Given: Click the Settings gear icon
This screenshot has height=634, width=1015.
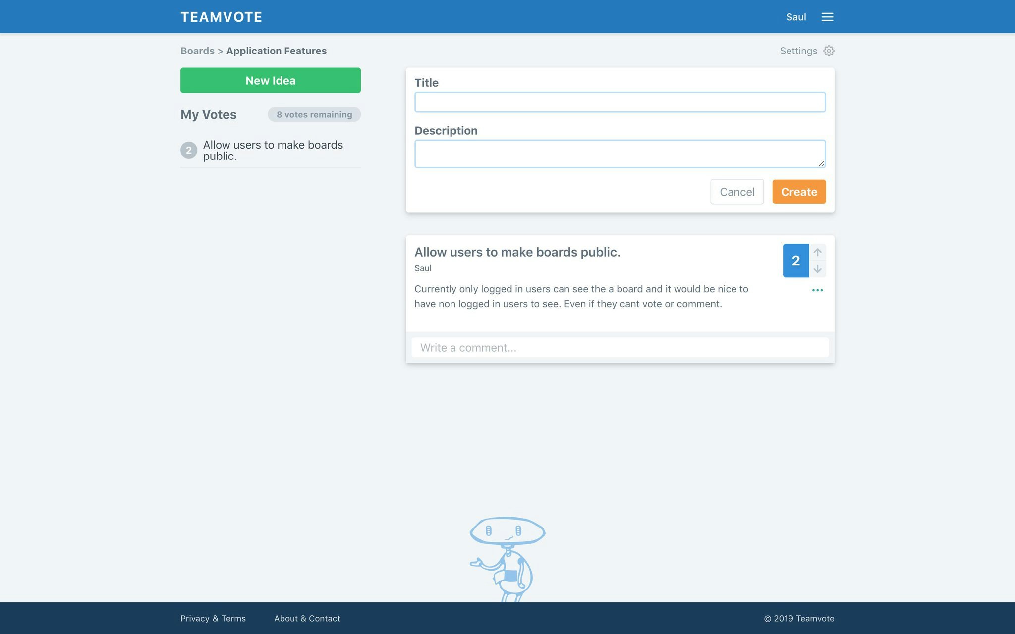Looking at the screenshot, I should (x=829, y=51).
